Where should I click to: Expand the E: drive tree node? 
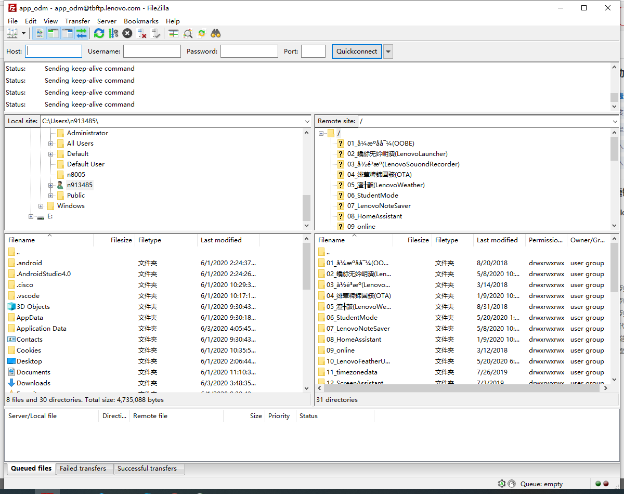31,216
